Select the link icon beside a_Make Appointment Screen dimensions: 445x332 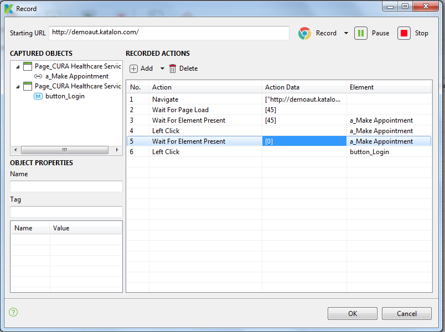(38, 76)
